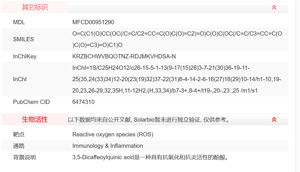Click the PubChem CID label
Screen dimensions: 300x172
(x=31, y=102)
